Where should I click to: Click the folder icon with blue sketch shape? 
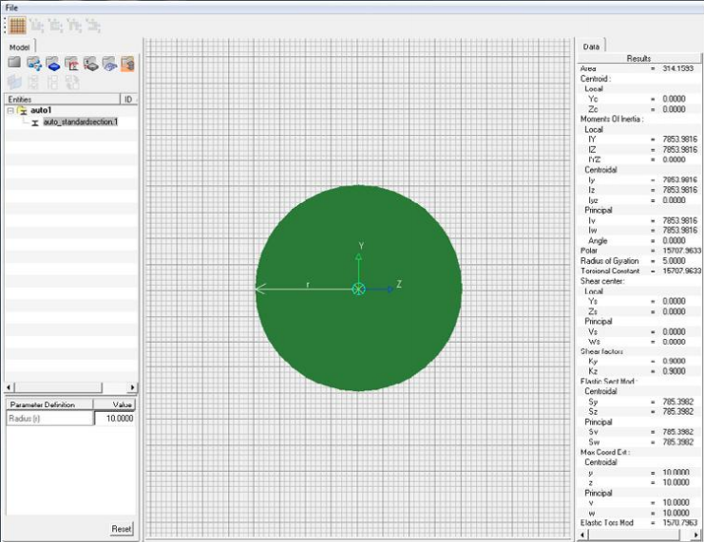click(108, 64)
